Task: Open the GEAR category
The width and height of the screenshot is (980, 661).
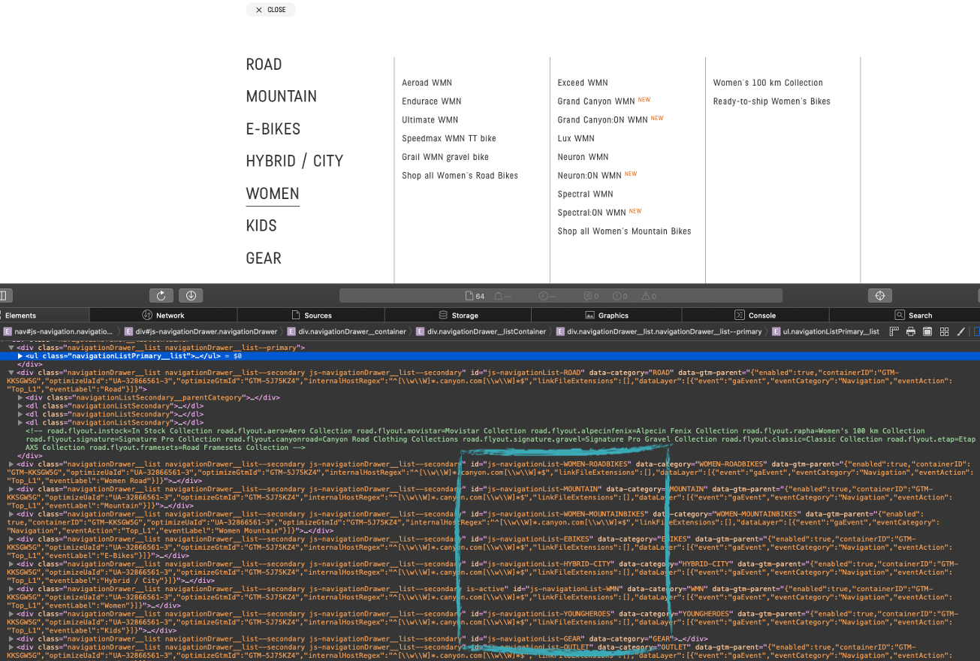Action: point(264,258)
